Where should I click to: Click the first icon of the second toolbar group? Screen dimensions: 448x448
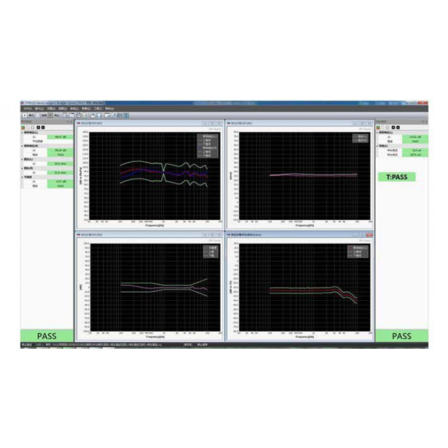pos(65,116)
